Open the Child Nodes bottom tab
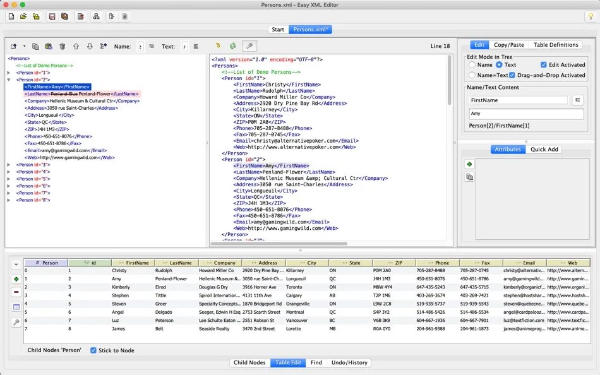 coord(249,362)
